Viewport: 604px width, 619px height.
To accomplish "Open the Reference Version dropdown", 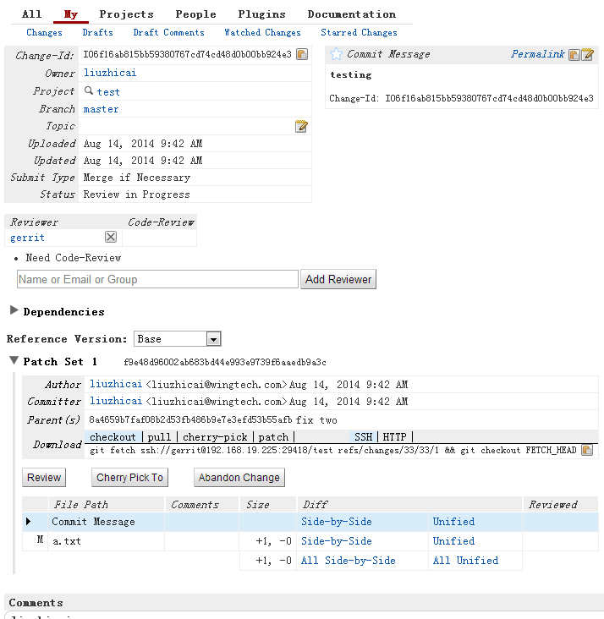I will pyautogui.click(x=177, y=339).
